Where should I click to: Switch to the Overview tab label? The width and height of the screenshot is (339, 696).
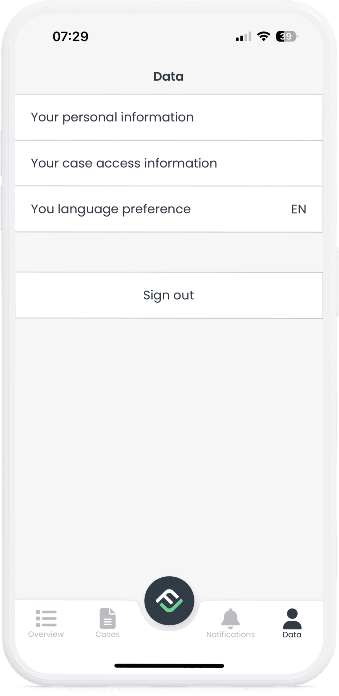[x=46, y=634]
